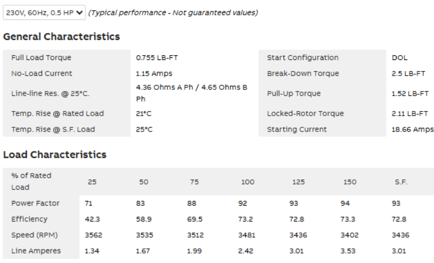Click the 0.755 LB-FT torque value
The height and width of the screenshot is (263, 434).
(x=153, y=58)
